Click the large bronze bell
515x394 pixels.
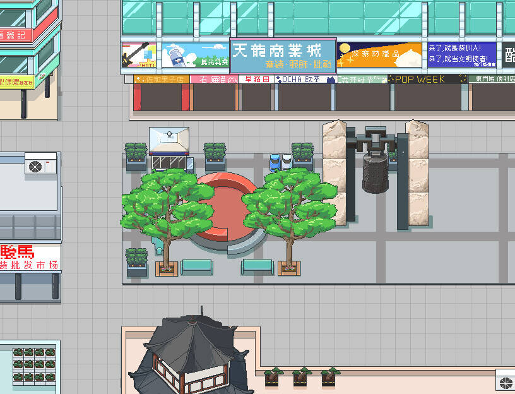[x=376, y=172]
